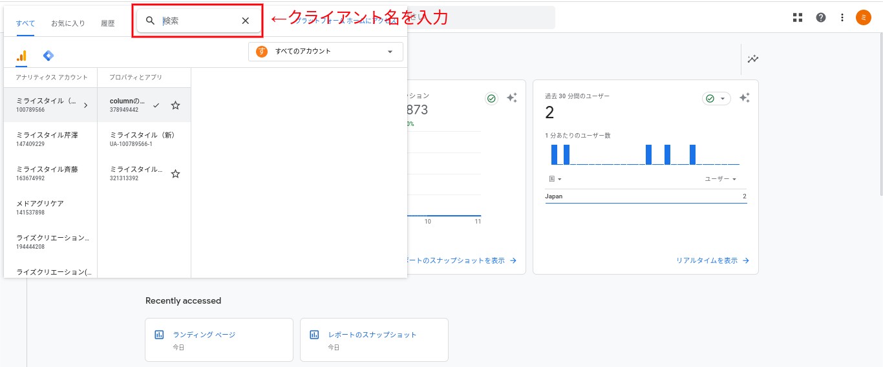
Task: Click inside the 検索 input field
Action: coord(197,21)
